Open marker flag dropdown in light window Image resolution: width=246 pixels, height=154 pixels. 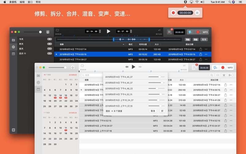click(194, 68)
